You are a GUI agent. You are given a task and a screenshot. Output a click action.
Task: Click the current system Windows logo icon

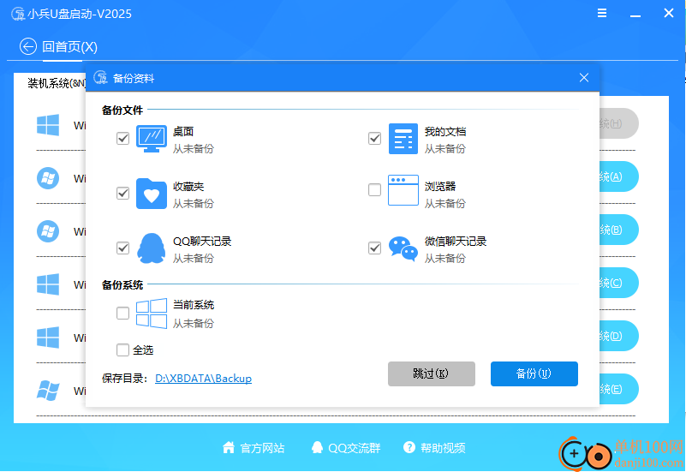coord(152,314)
